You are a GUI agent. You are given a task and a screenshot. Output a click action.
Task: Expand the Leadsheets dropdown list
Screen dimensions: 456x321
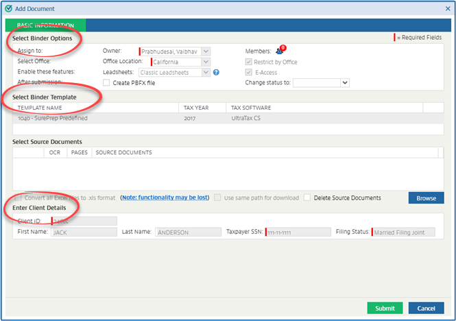(206, 72)
